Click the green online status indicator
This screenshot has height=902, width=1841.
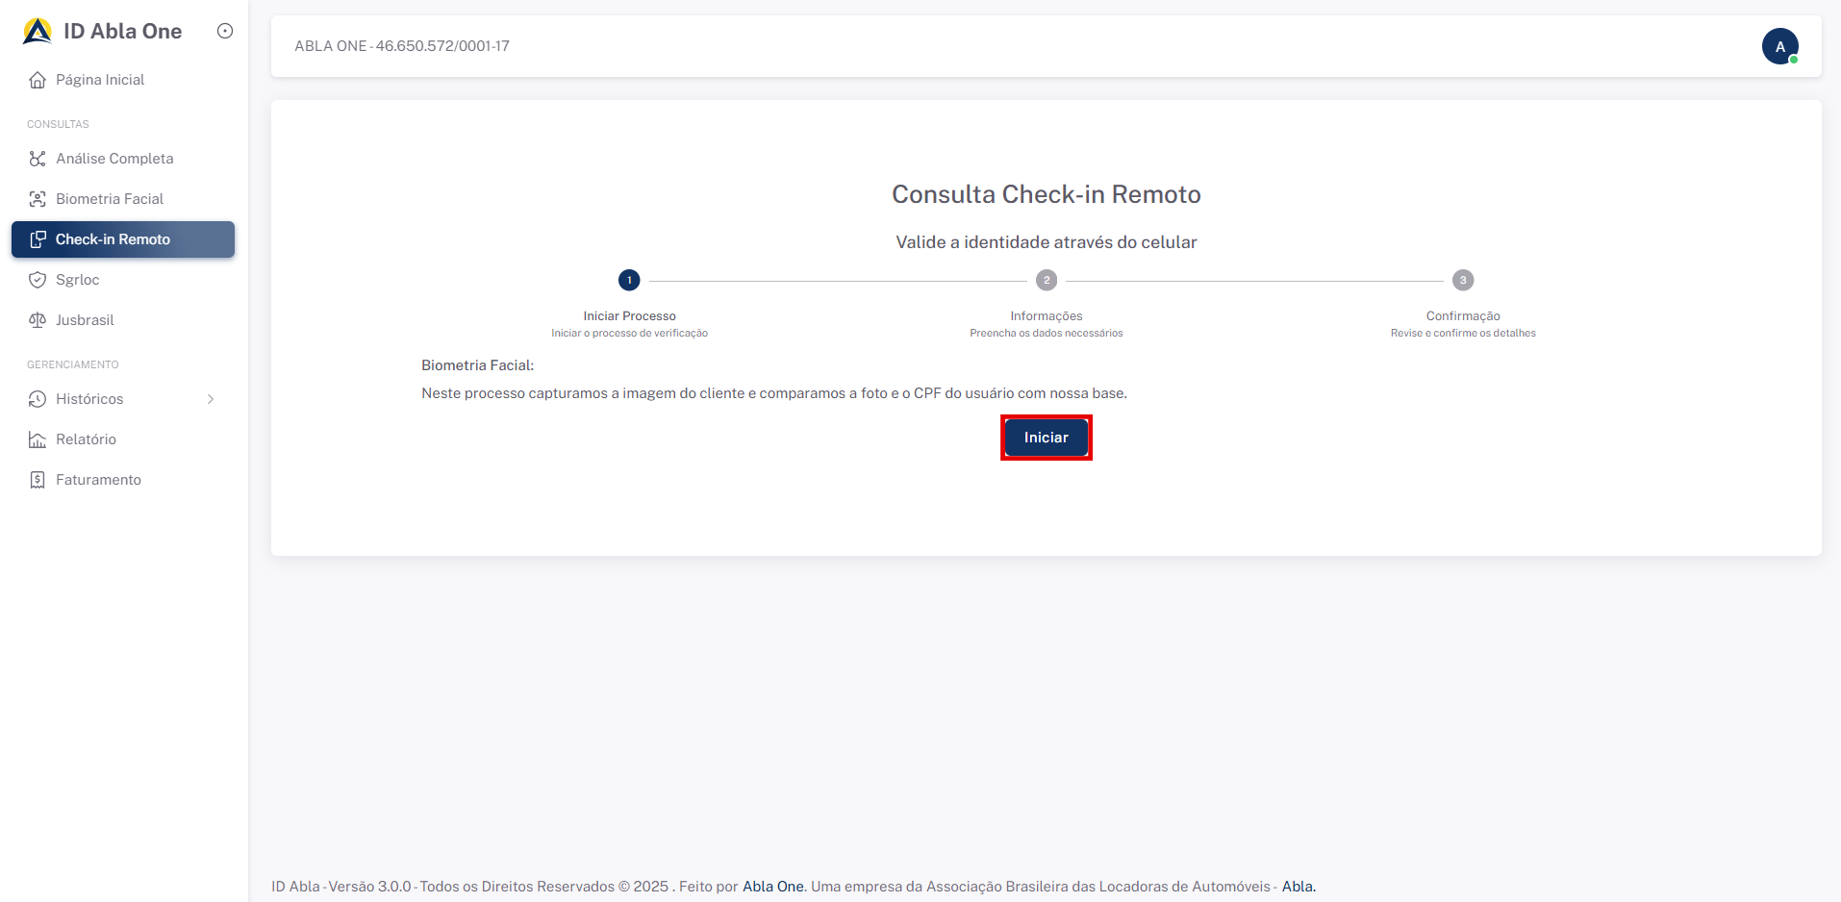(1793, 58)
